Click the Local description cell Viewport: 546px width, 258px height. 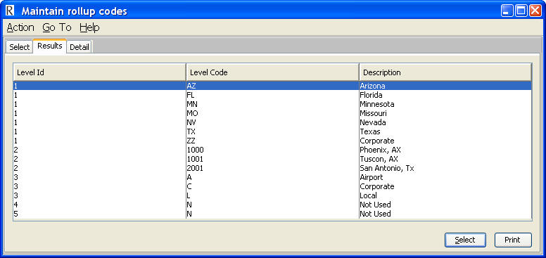445,195
